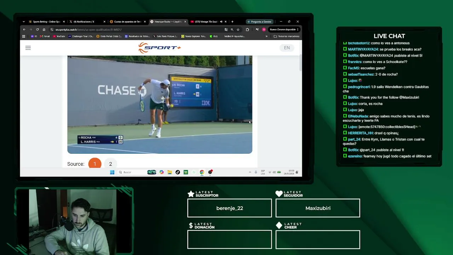Open the ESP LAA keyboard language switcher

pos(263,172)
